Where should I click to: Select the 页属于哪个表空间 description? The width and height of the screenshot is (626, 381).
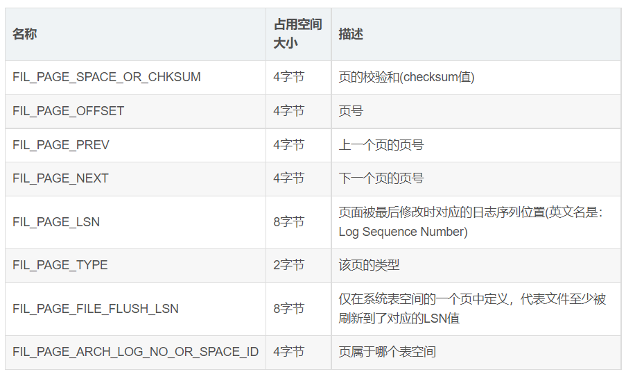tap(388, 352)
